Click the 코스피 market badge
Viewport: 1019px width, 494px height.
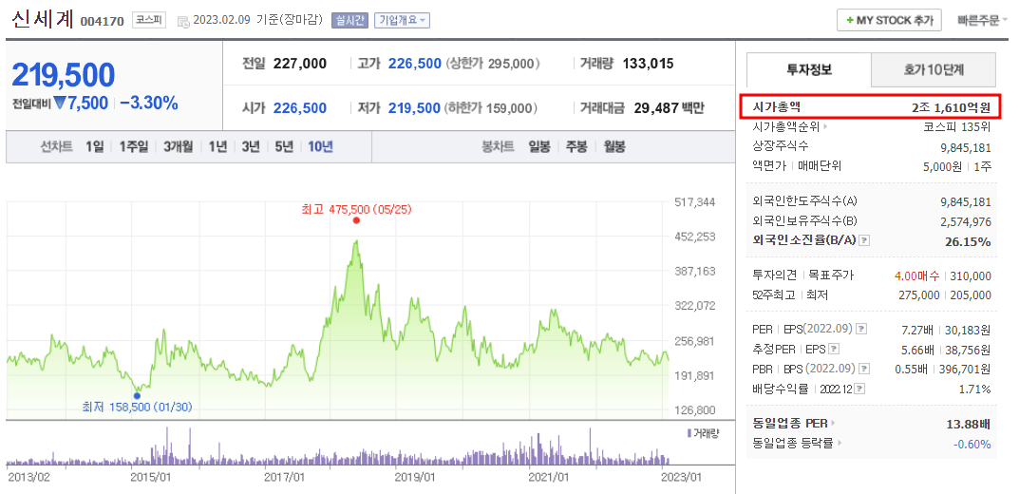coord(149,21)
